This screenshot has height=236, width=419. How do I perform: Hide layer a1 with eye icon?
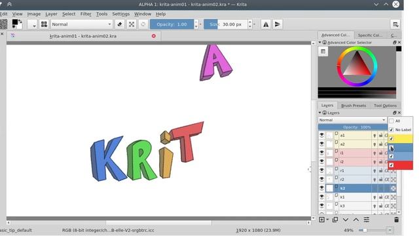coord(321,136)
